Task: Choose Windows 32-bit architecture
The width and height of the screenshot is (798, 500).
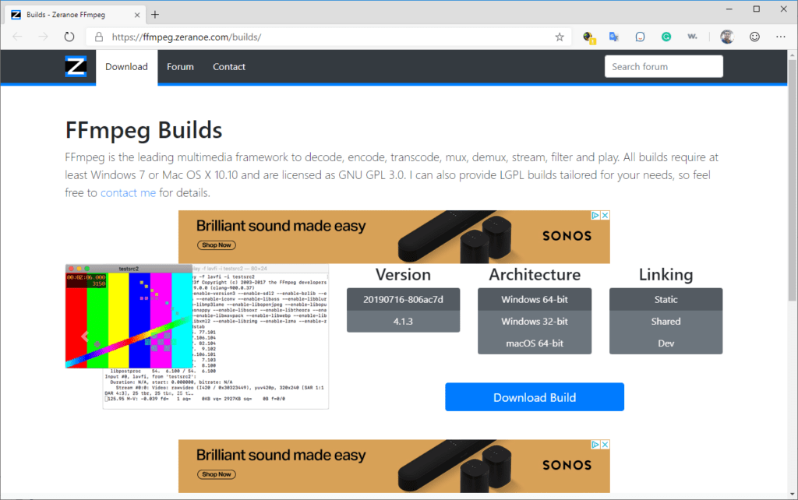Action: pos(535,322)
